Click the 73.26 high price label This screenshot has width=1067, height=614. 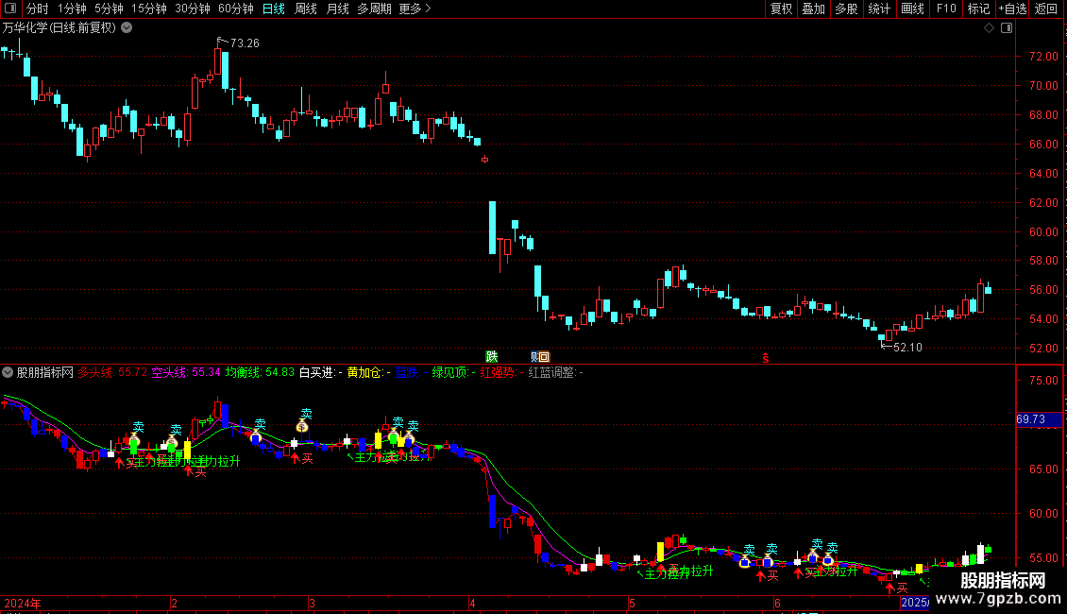click(245, 43)
